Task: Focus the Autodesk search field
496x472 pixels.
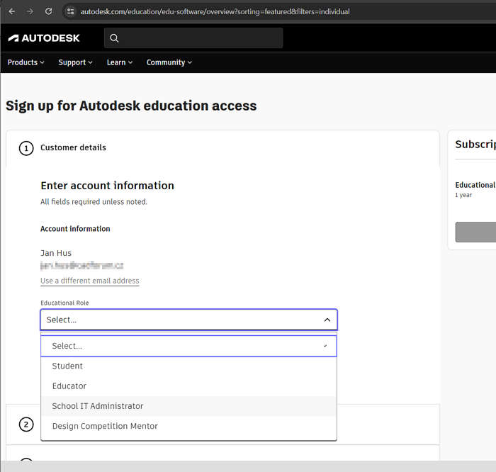Action: (x=193, y=38)
